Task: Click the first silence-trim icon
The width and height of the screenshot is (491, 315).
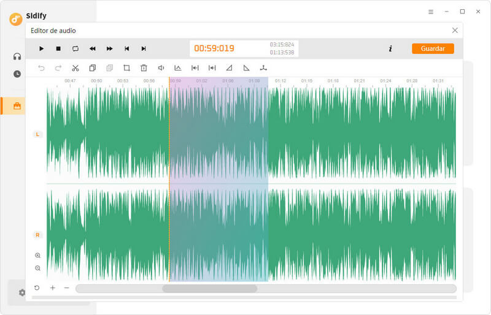Action: (195, 68)
